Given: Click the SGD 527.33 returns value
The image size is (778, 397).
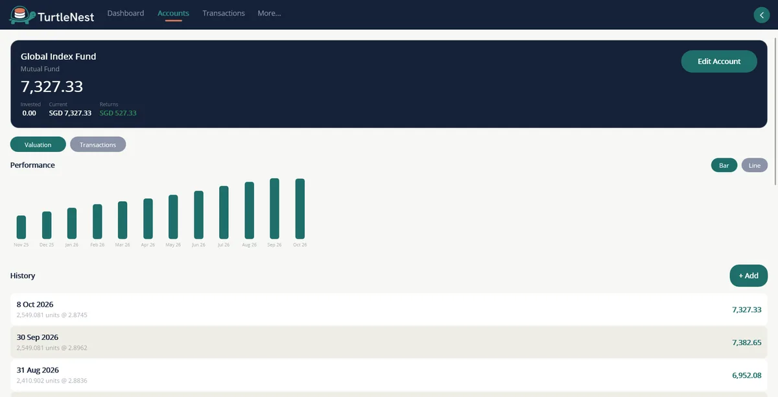Looking at the screenshot, I should point(118,113).
